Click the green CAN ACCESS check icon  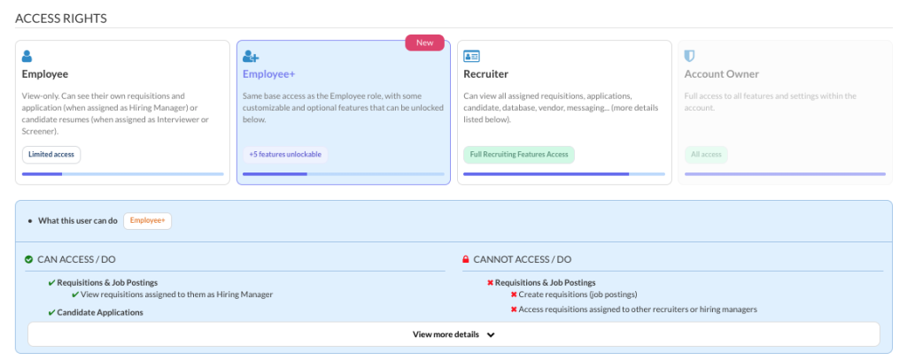coord(29,260)
